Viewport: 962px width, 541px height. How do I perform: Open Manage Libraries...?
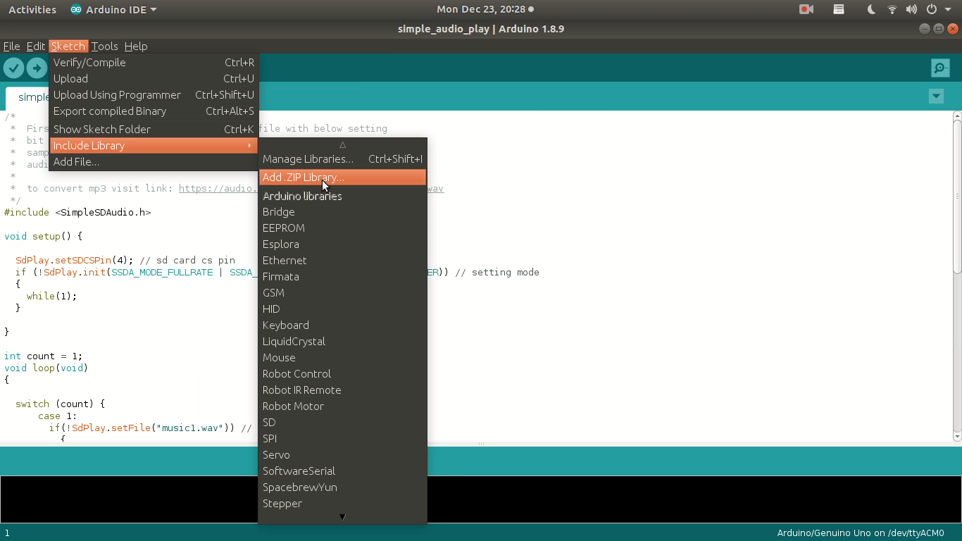click(x=342, y=159)
